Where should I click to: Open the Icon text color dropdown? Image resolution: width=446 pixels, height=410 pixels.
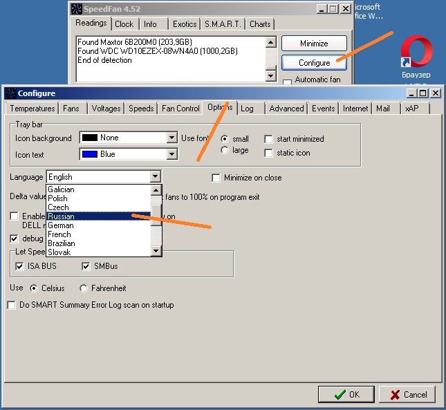coord(172,154)
